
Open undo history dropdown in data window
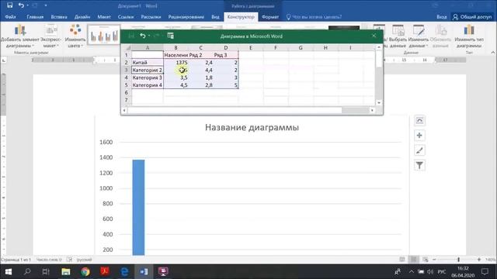click(x=149, y=36)
